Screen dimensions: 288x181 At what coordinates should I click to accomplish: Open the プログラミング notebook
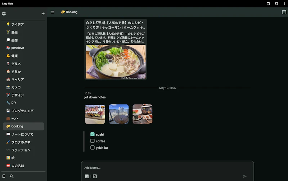click(x=23, y=111)
